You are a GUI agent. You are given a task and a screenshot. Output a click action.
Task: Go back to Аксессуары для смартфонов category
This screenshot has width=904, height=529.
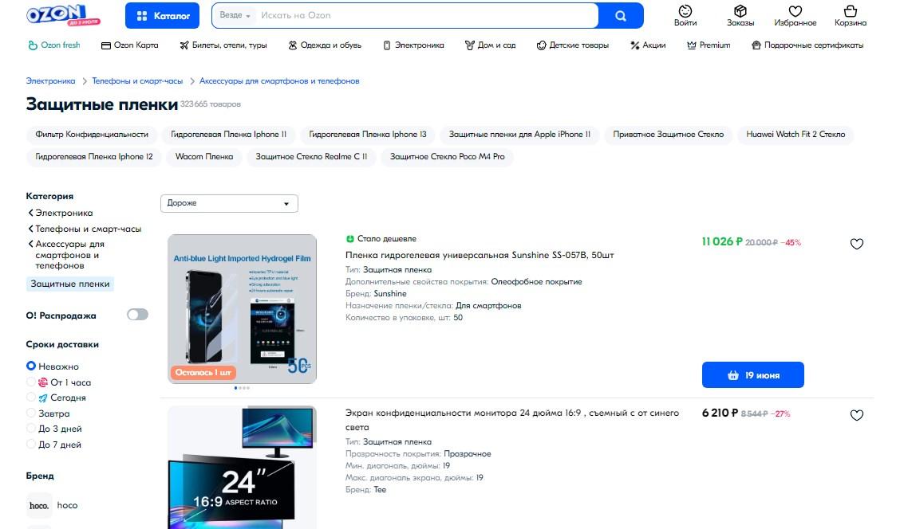click(67, 254)
